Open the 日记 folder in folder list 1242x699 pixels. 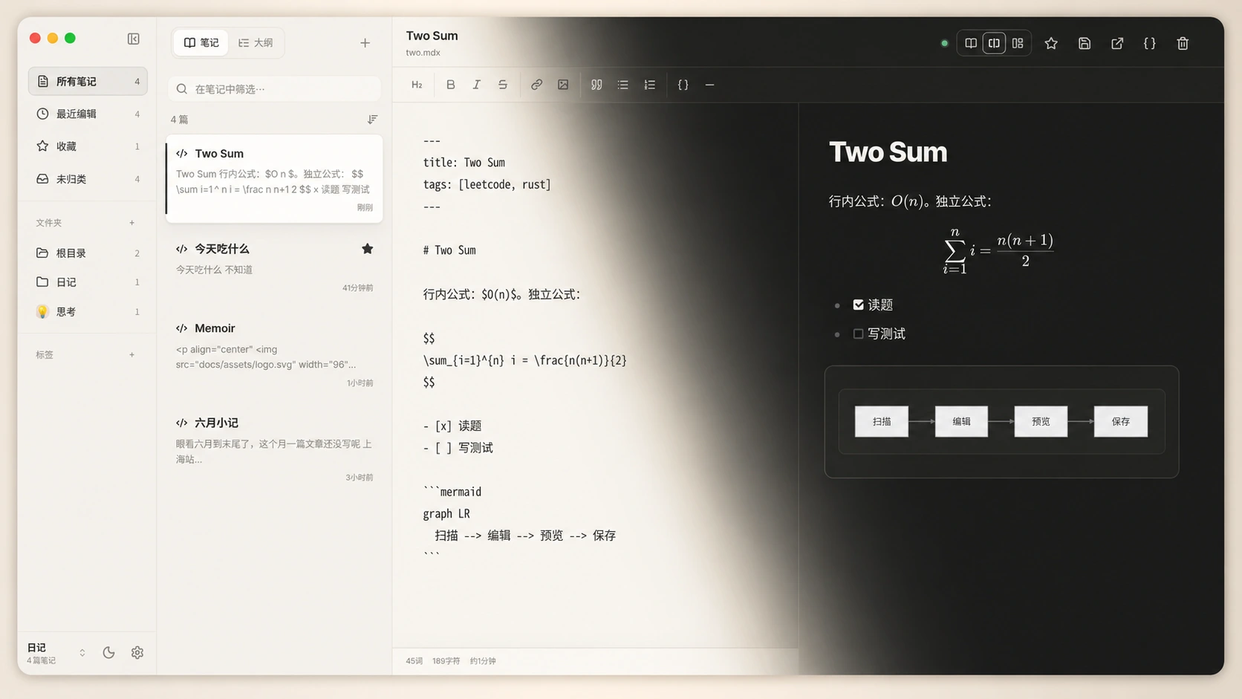[88, 282]
